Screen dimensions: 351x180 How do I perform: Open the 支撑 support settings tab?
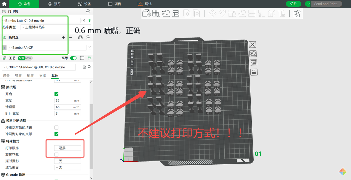coord(43,76)
